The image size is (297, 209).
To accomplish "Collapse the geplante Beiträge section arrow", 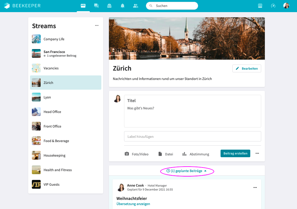I will click(x=205, y=171).
